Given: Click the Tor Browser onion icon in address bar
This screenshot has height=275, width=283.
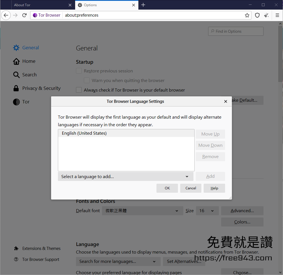Looking at the screenshot, I should pos(34,15).
